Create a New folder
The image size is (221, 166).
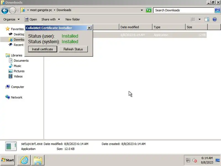[73, 19]
